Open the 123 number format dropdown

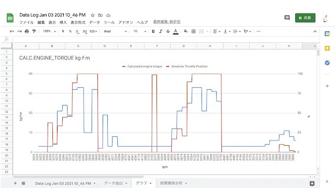pyautogui.click(x=93, y=31)
